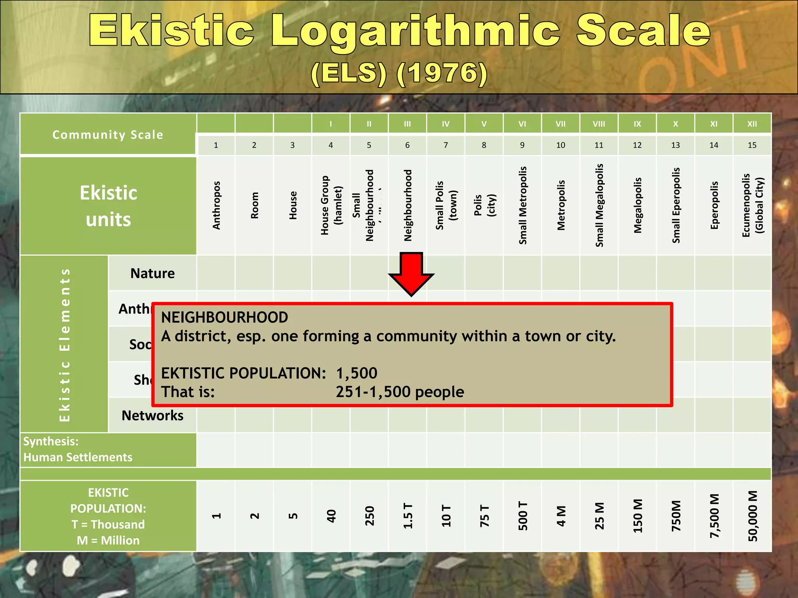Select scale number '6' cell
The height and width of the screenshot is (598, 798).
[408, 145]
